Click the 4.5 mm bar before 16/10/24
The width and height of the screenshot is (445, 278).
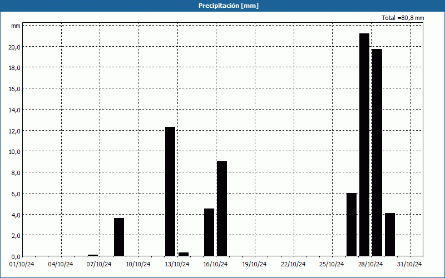209,232
